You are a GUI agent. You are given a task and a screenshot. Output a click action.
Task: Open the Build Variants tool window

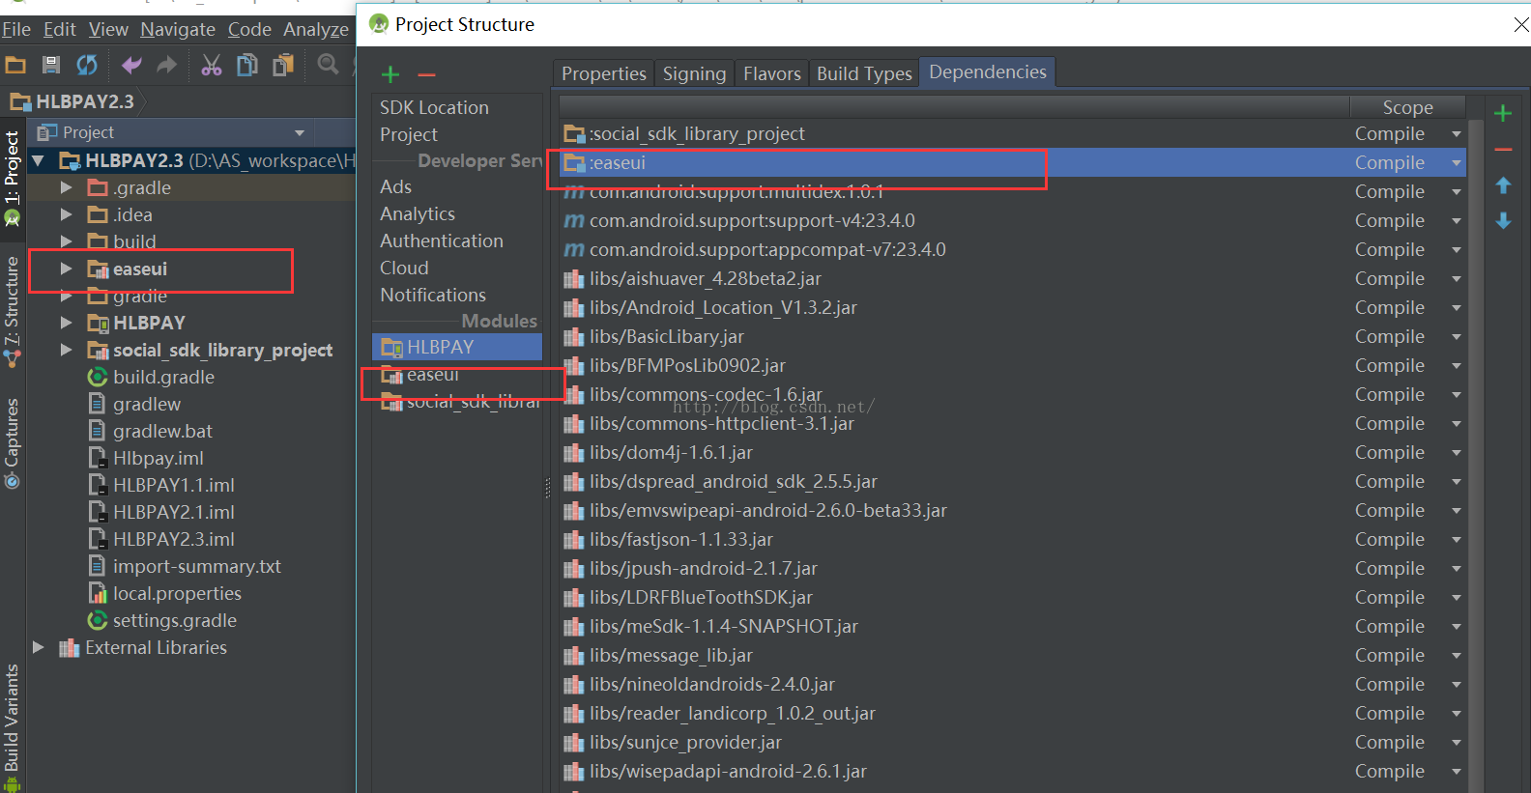[x=12, y=726]
